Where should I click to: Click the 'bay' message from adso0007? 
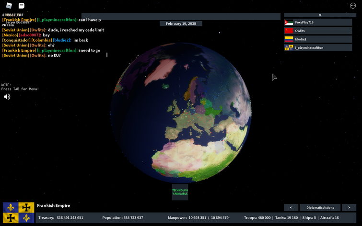[46, 35]
